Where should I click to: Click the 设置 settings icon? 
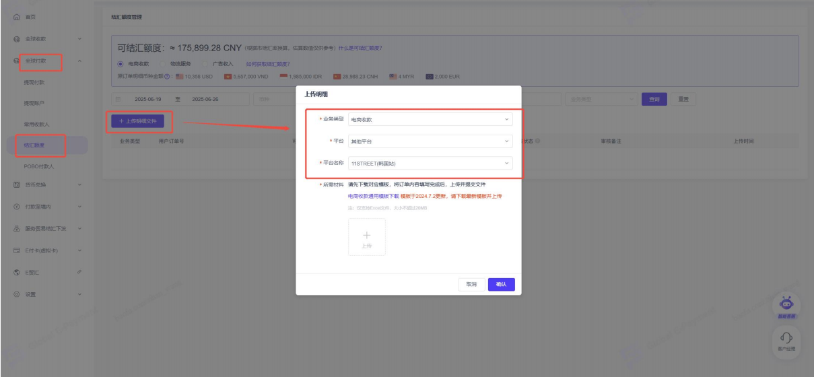pyautogui.click(x=16, y=294)
